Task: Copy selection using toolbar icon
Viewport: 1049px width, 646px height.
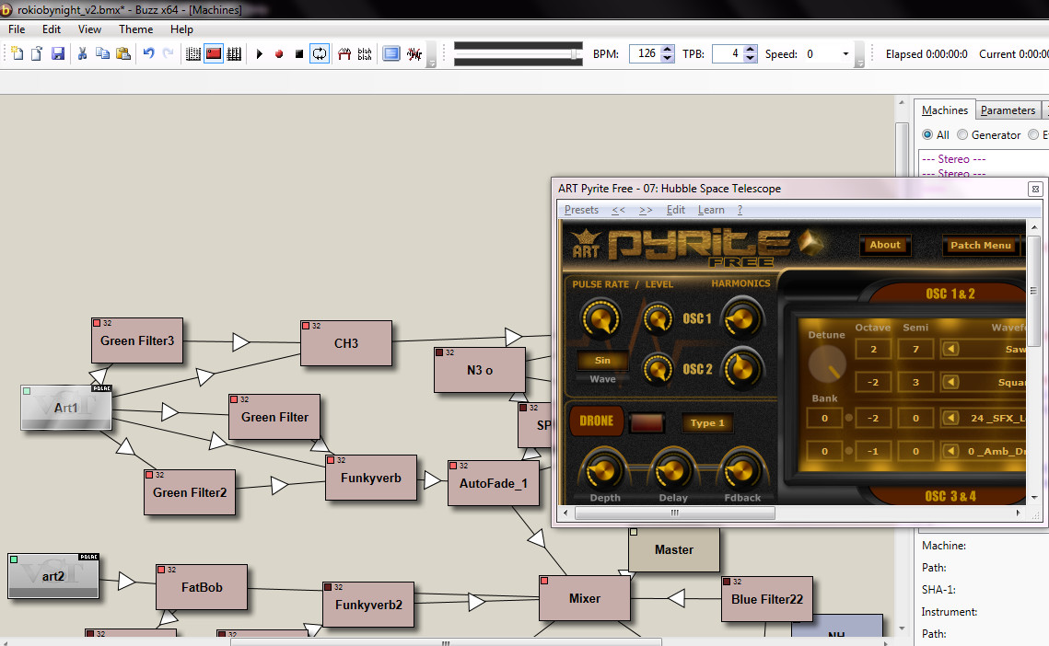Action: 102,53
